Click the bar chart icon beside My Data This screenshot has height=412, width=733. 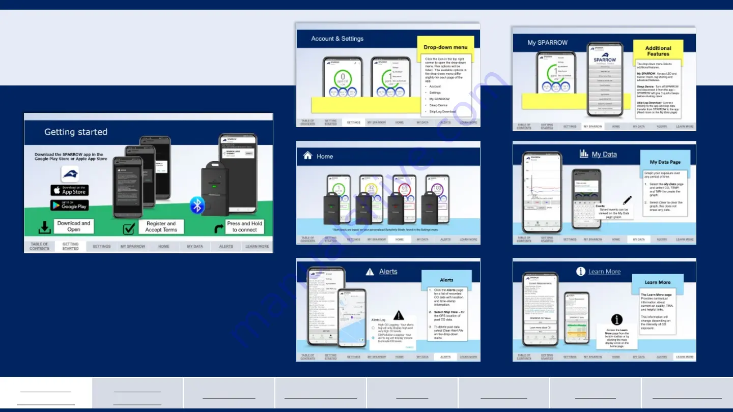(x=584, y=154)
